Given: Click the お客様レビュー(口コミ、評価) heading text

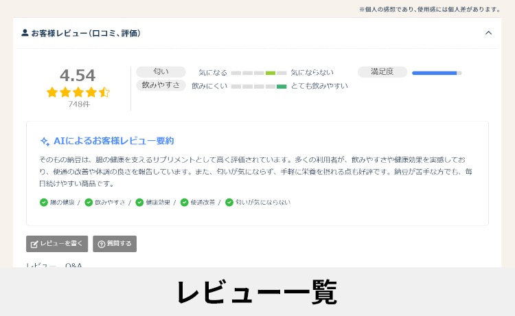Looking at the screenshot, I should coord(86,33).
